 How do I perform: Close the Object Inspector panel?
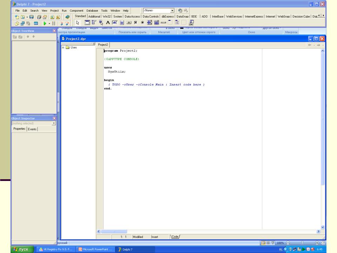[54, 118]
